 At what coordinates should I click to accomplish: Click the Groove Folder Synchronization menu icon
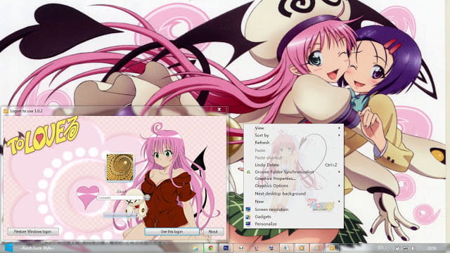pos(248,171)
